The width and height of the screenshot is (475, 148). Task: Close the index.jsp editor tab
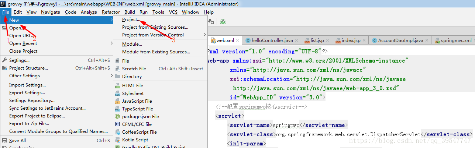364,40
